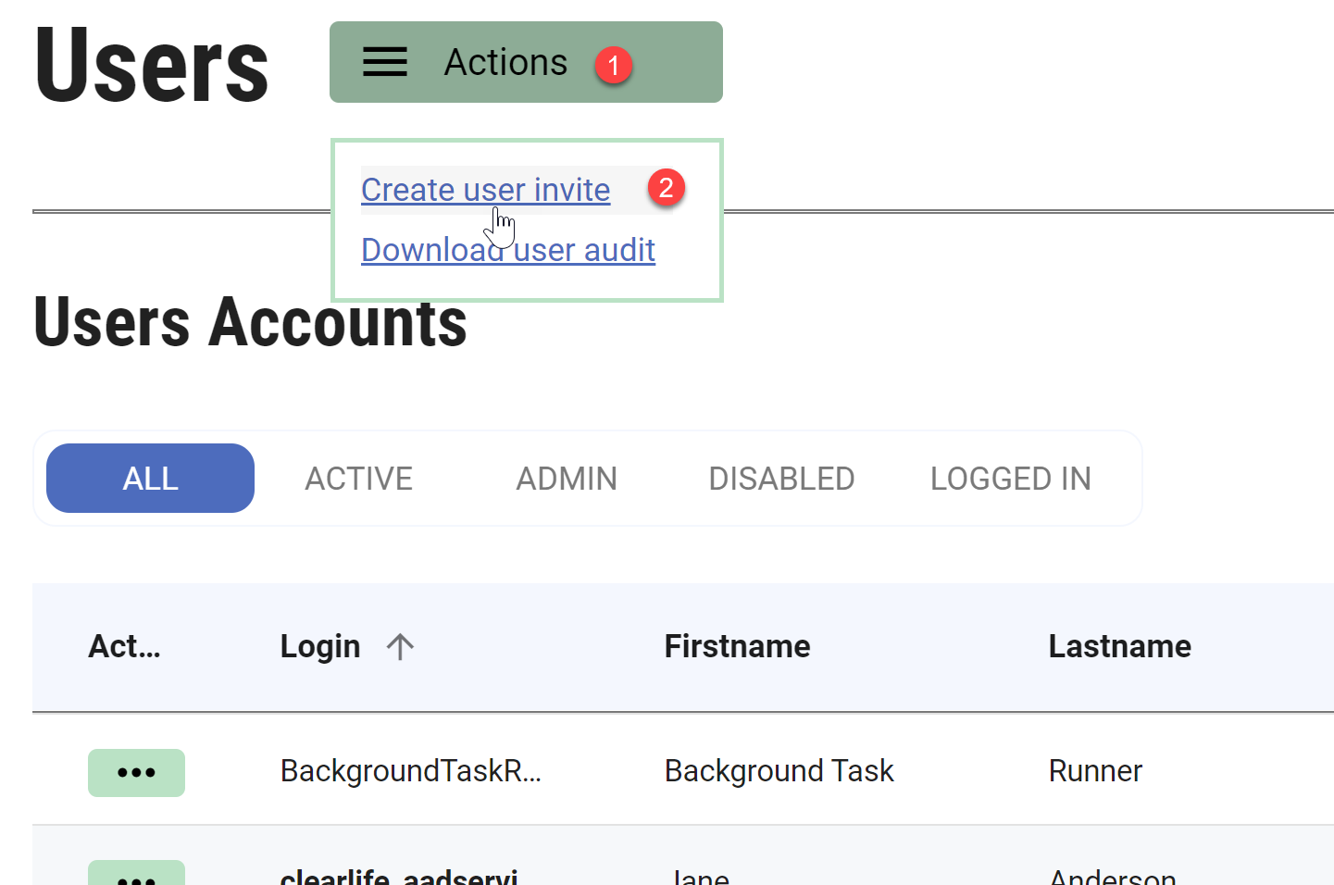Switch to the ALL users filter

[x=150, y=479]
